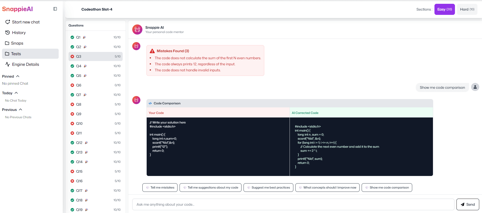Screen dimensions: 482x213
Task: Open question Q1
Action: coord(96,37)
